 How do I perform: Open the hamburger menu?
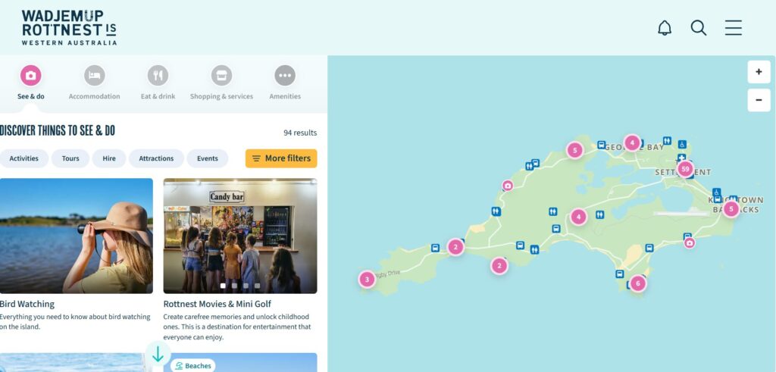click(734, 28)
